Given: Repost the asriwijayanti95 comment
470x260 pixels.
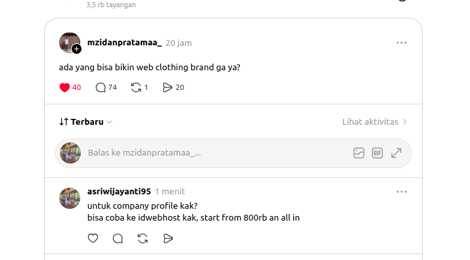Looking at the screenshot, I should [x=143, y=238].
